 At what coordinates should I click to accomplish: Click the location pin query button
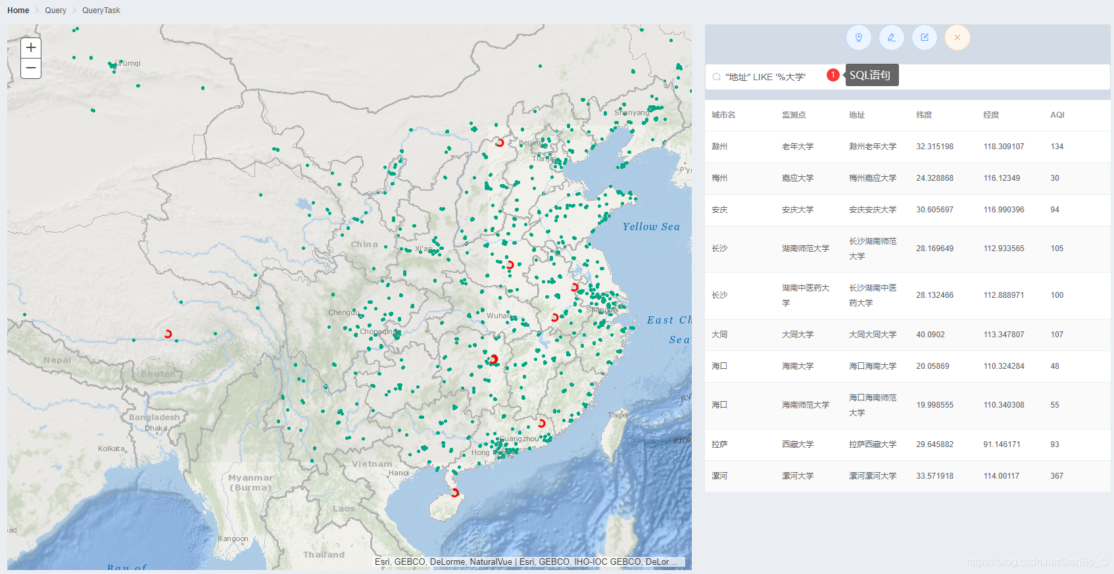pos(858,37)
